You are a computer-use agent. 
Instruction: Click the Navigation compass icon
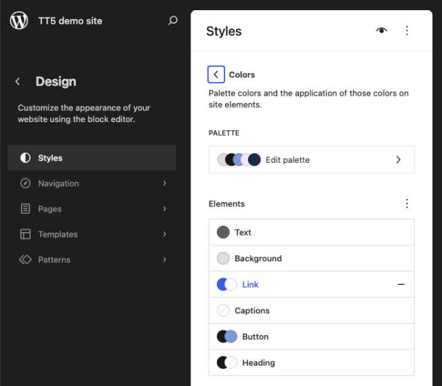pos(25,184)
